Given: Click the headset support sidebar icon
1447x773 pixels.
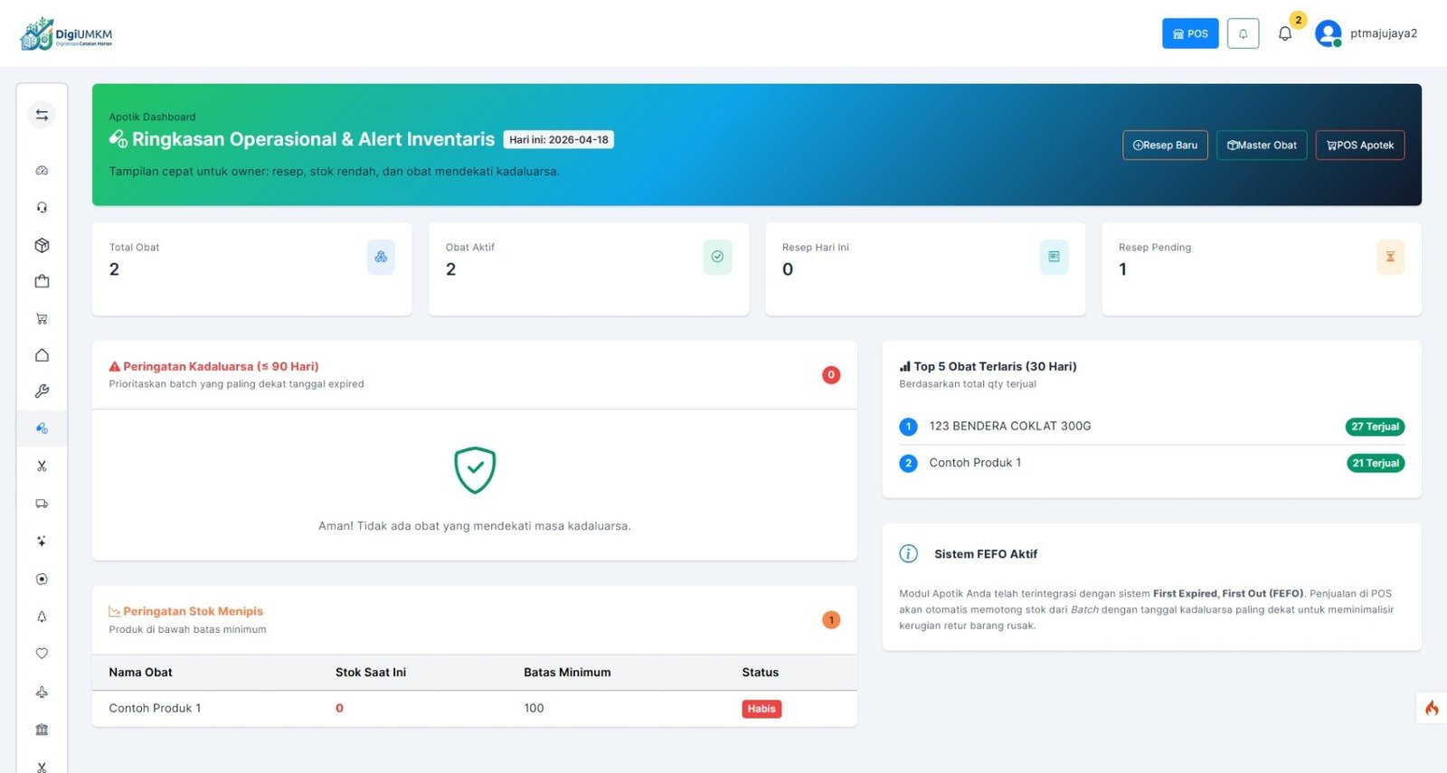Looking at the screenshot, I should tap(42, 208).
